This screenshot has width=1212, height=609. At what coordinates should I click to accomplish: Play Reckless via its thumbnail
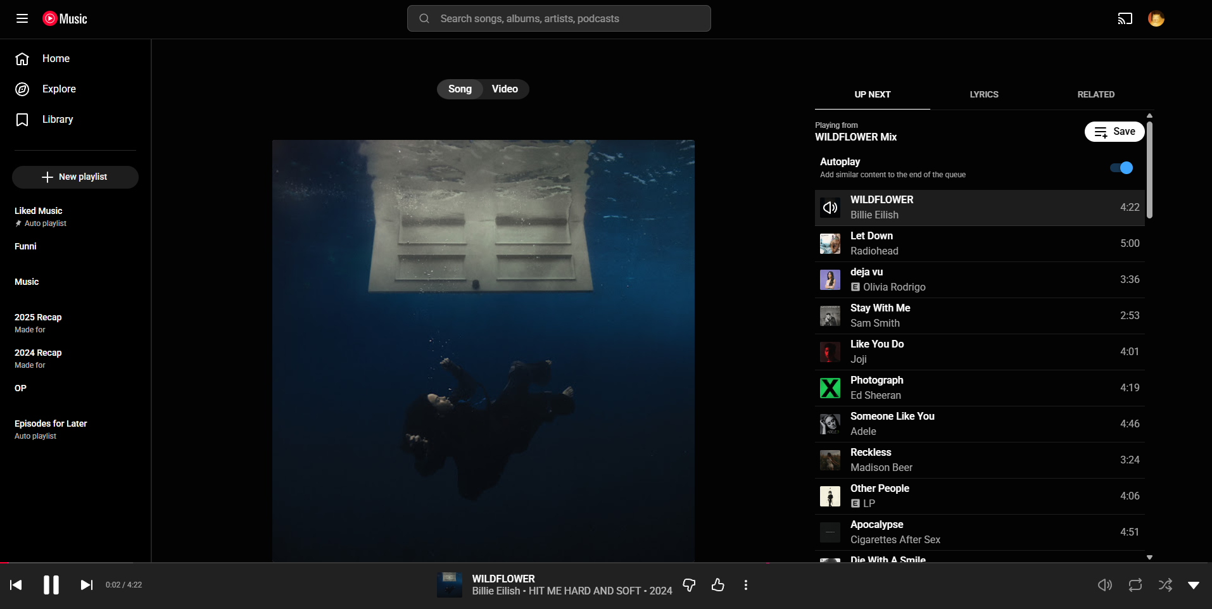[x=830, y=460]
